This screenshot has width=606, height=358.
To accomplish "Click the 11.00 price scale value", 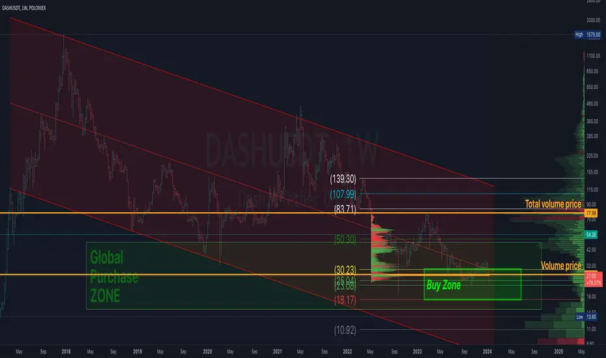I will coord(591,329).
